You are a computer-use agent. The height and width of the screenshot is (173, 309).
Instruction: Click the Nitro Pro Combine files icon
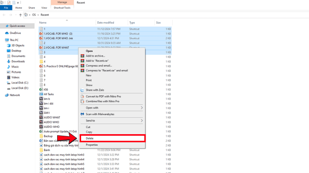(82, 101)
